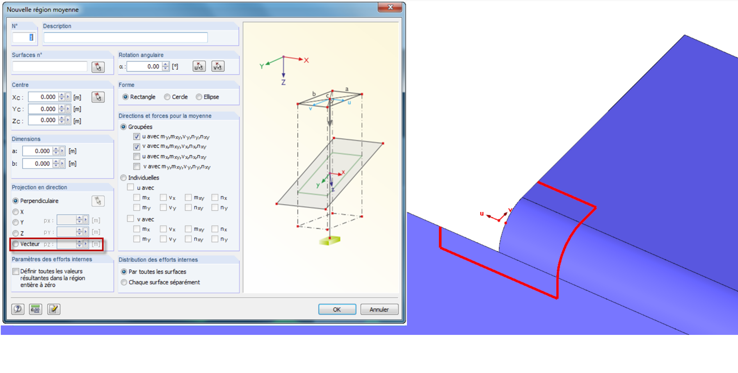Viewport: 738px width, 373px height.
Task: Select 'Chaque surface séparément' distribution option
Action: (x=124, y=282)
